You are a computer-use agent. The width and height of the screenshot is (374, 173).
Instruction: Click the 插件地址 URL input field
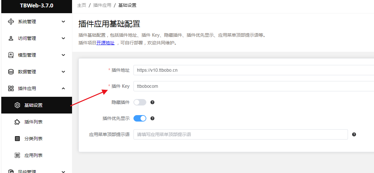254,70
